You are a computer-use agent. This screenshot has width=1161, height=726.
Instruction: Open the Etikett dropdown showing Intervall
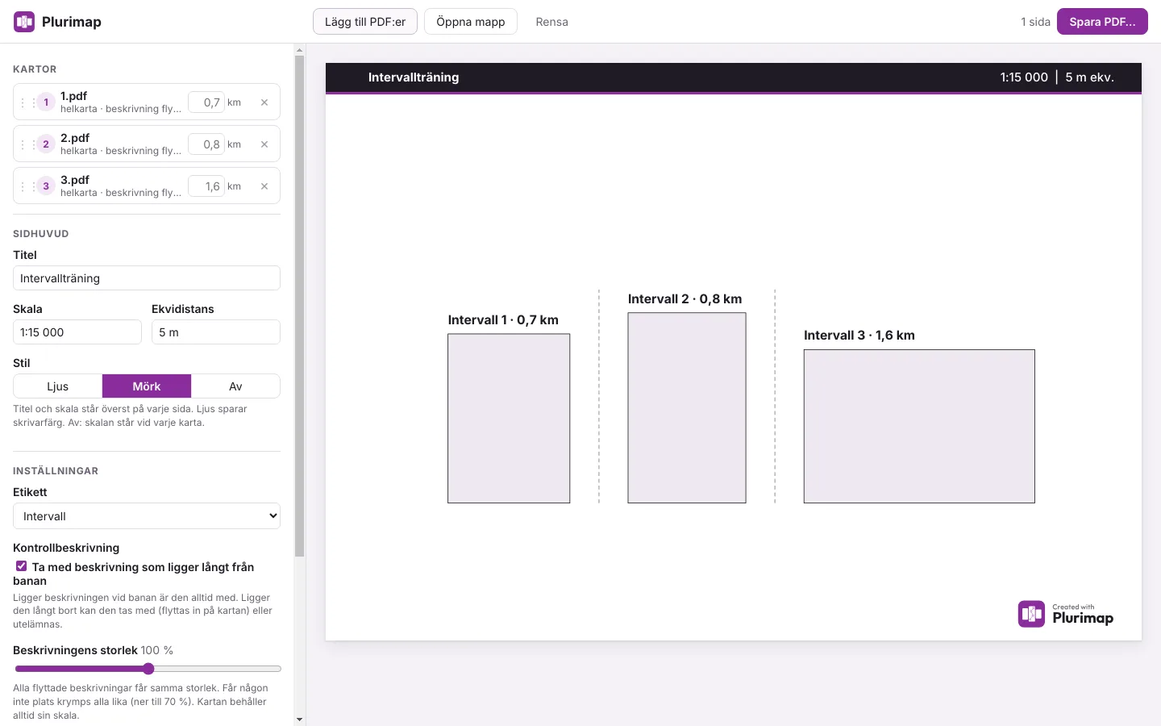point(147,516)
